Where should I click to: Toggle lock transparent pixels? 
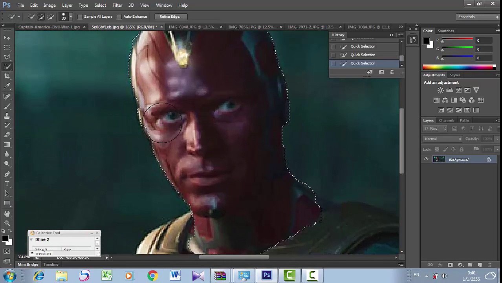[x=437, y=149]
